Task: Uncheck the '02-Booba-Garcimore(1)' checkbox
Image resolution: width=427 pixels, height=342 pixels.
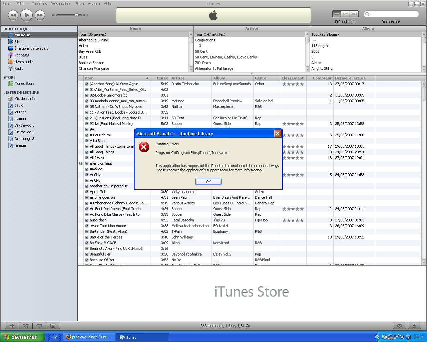Action: pos(87,95)
